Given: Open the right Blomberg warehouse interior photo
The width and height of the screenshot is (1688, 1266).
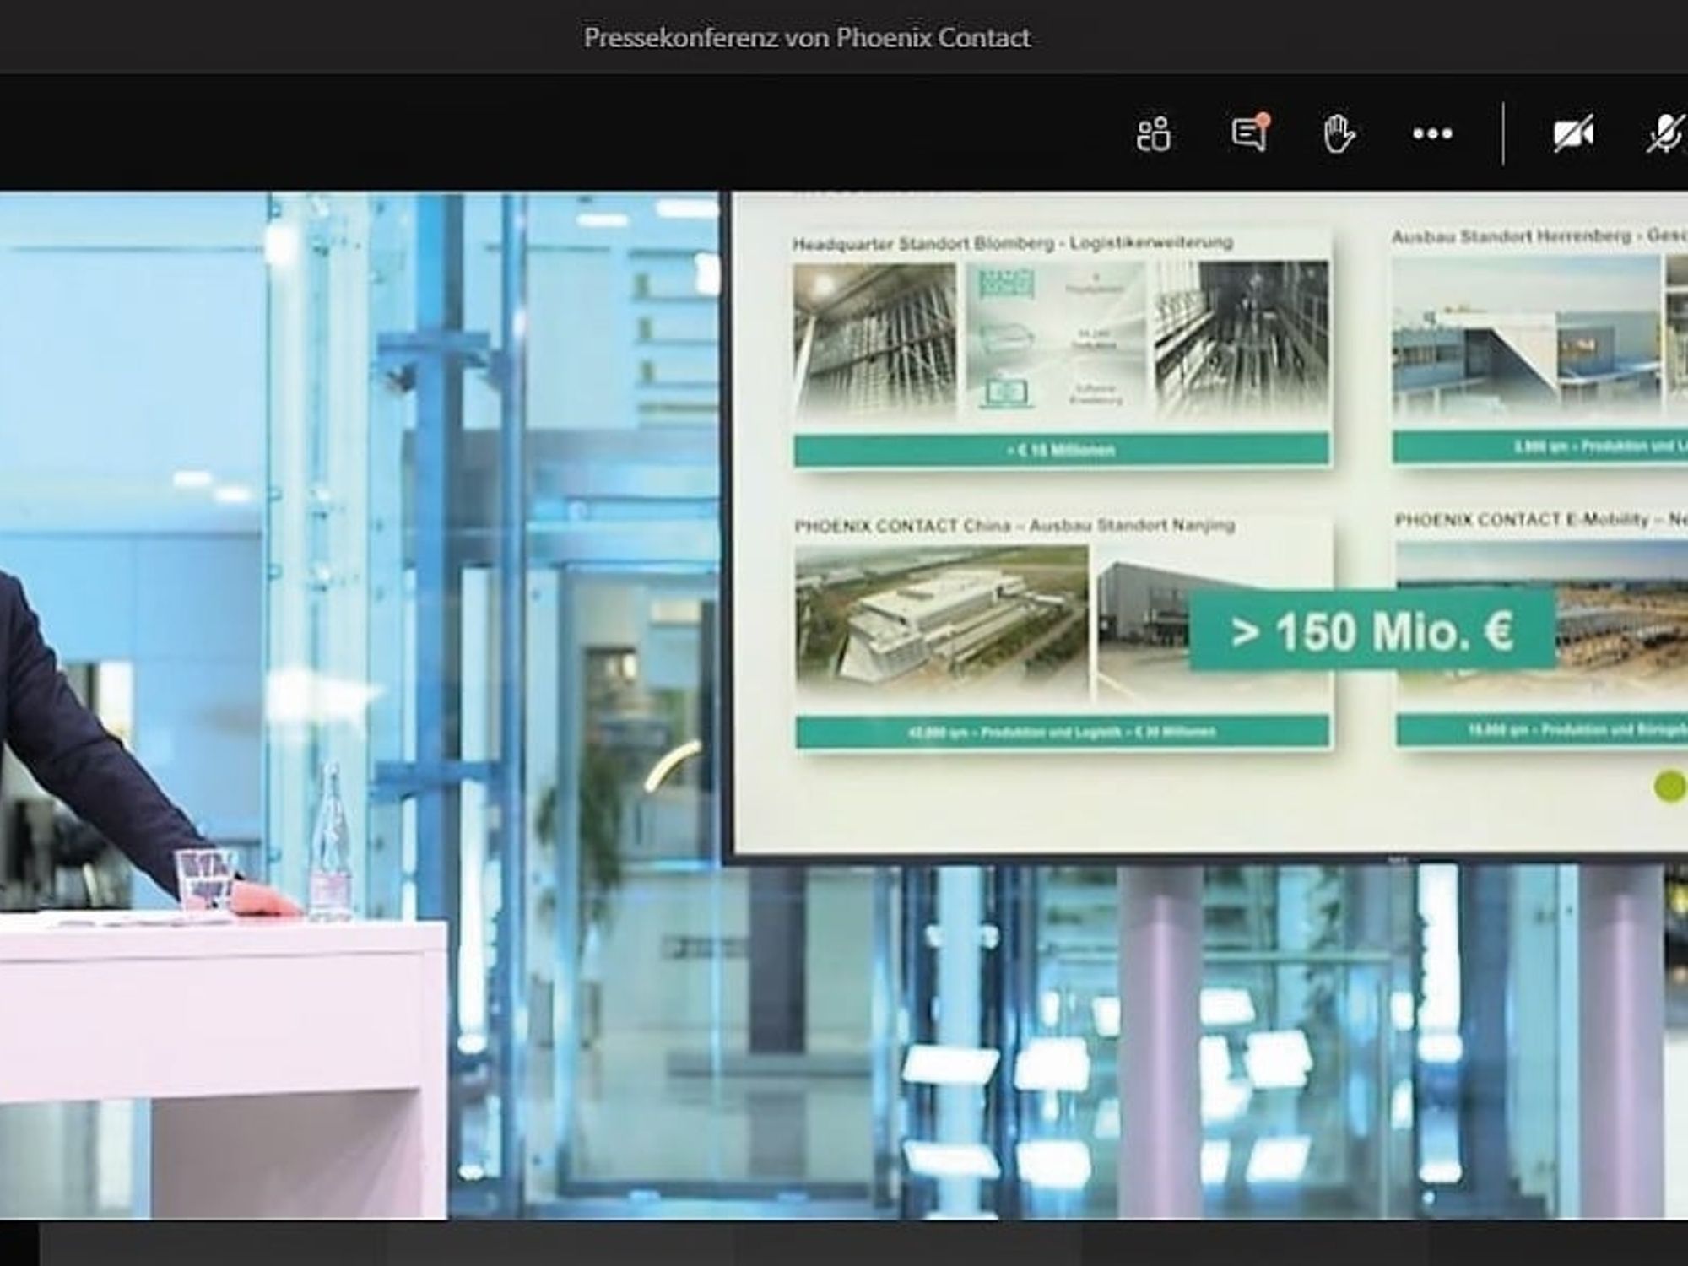Looking at the screenshot, I should [1241, 340].
